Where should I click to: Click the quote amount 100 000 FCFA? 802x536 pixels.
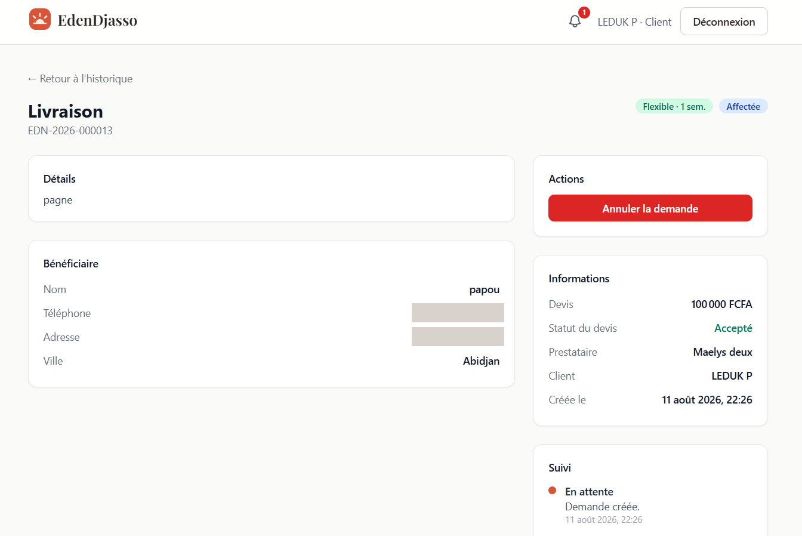[x=721, y=304]
